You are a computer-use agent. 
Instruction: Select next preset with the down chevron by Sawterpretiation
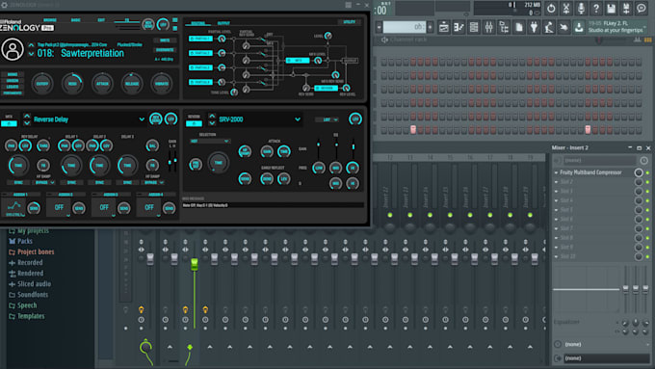click(x=31, y=54)
